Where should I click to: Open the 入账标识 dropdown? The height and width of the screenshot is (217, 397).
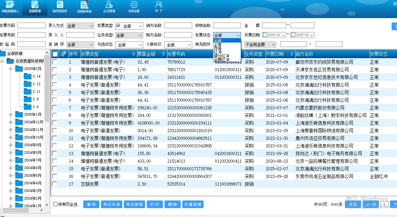click(178, 45)
